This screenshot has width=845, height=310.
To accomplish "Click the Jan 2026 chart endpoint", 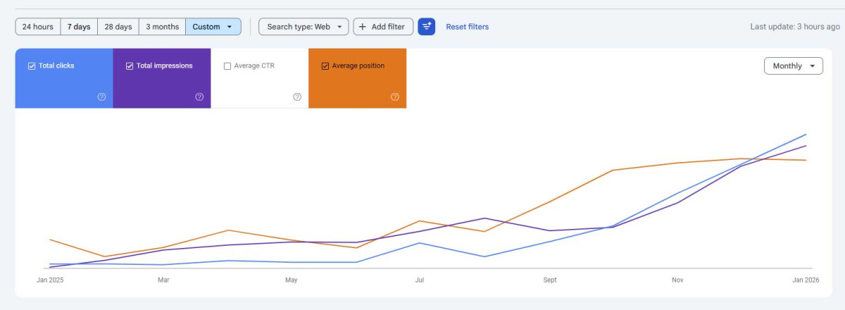I will [806, 135].
